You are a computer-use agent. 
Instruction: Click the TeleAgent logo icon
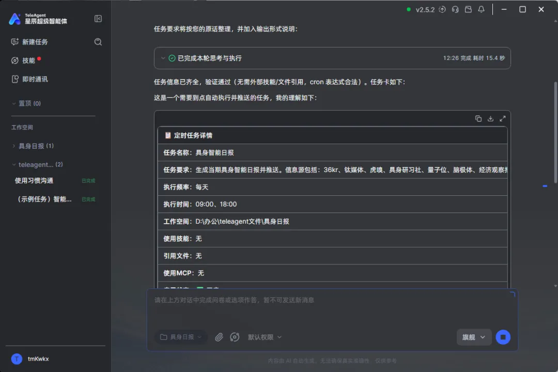tap(14, 19)
